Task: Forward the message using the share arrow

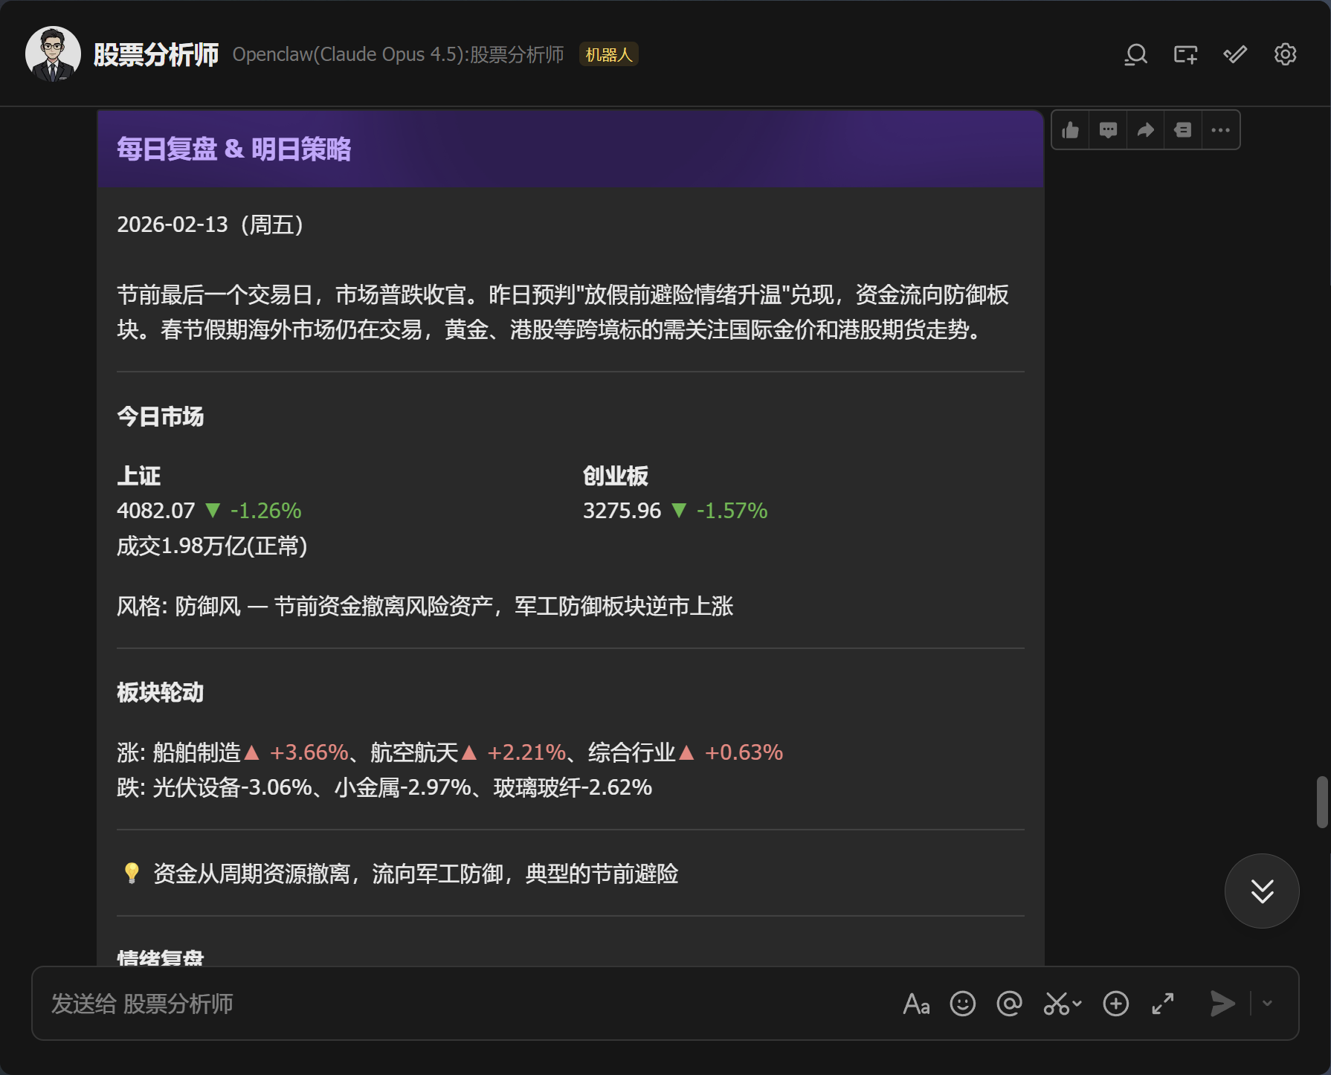Action: [x=1145, y=129]
